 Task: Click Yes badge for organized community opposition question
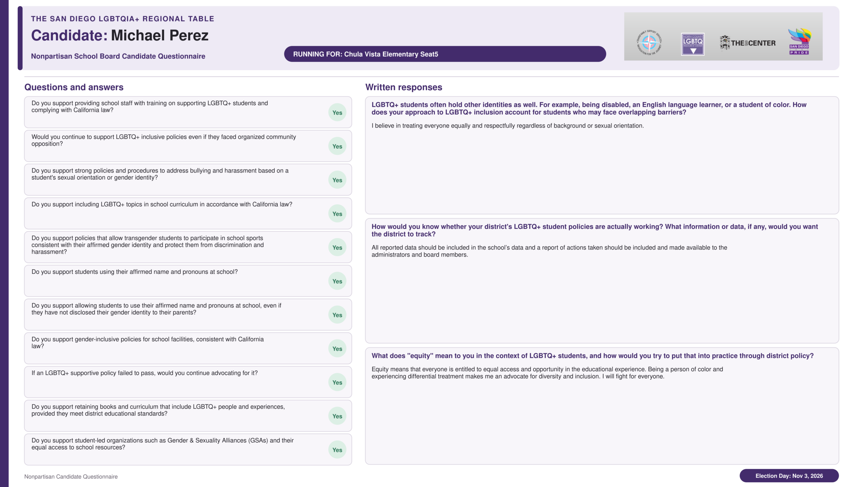click(x=337, y=146)
